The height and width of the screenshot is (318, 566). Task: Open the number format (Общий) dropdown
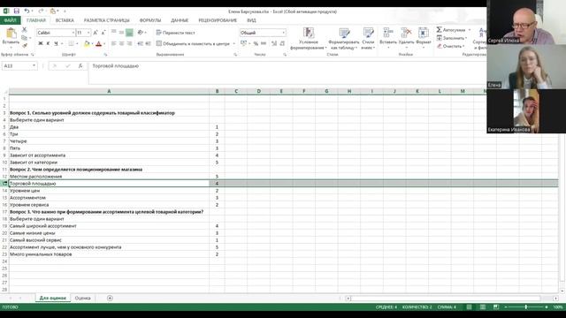[x=283, y=33]
